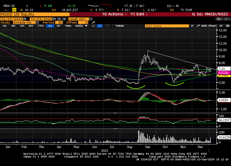
Task: Click the annotate chart icon beside Edit Chart
Action: (221, 26)
